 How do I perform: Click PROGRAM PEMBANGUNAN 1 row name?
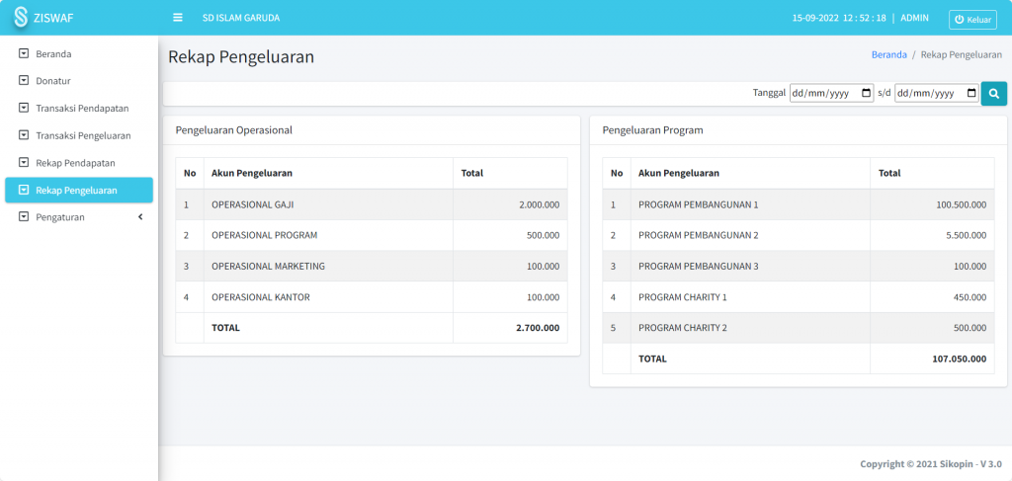(699, 205)
